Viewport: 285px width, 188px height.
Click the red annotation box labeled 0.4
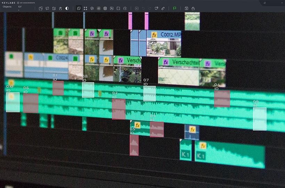[x=222, y=99]
